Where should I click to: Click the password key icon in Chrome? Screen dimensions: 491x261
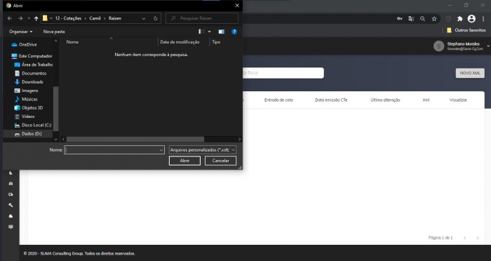400,19
